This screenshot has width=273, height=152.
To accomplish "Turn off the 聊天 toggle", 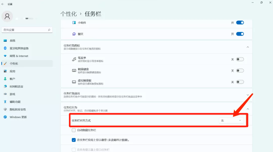I will (240, 34).
